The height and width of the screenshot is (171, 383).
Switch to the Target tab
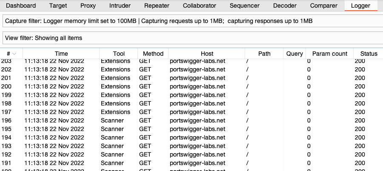coord(58,6)
